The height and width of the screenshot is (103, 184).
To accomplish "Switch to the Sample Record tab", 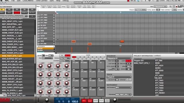I will 73,7.
